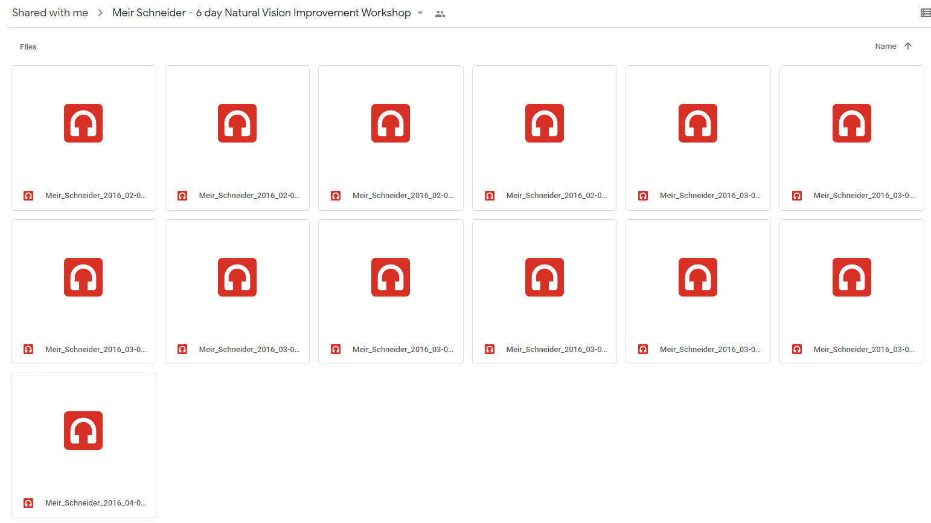Select first audio file in second row

coord(83,292)
